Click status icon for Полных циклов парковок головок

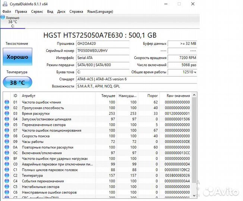tap(7, 170)
